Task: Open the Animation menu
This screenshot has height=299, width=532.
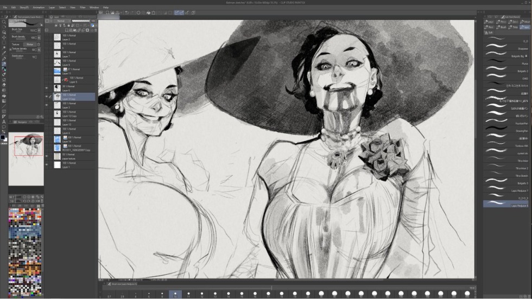Action: pyautogui.click(x=39, y=8)
